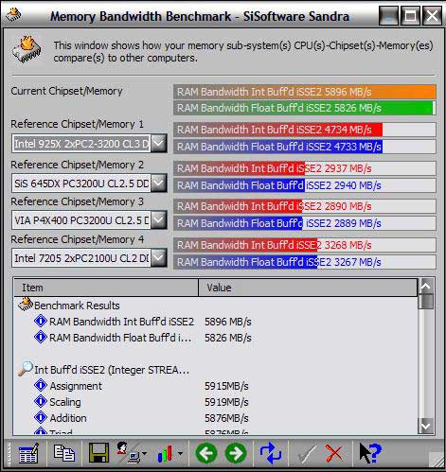The width and height of the screenshot is (446, 472).
Task: Open the VIA P4X400 reference chipset dropdown
Action: click(x=158, y=219)
